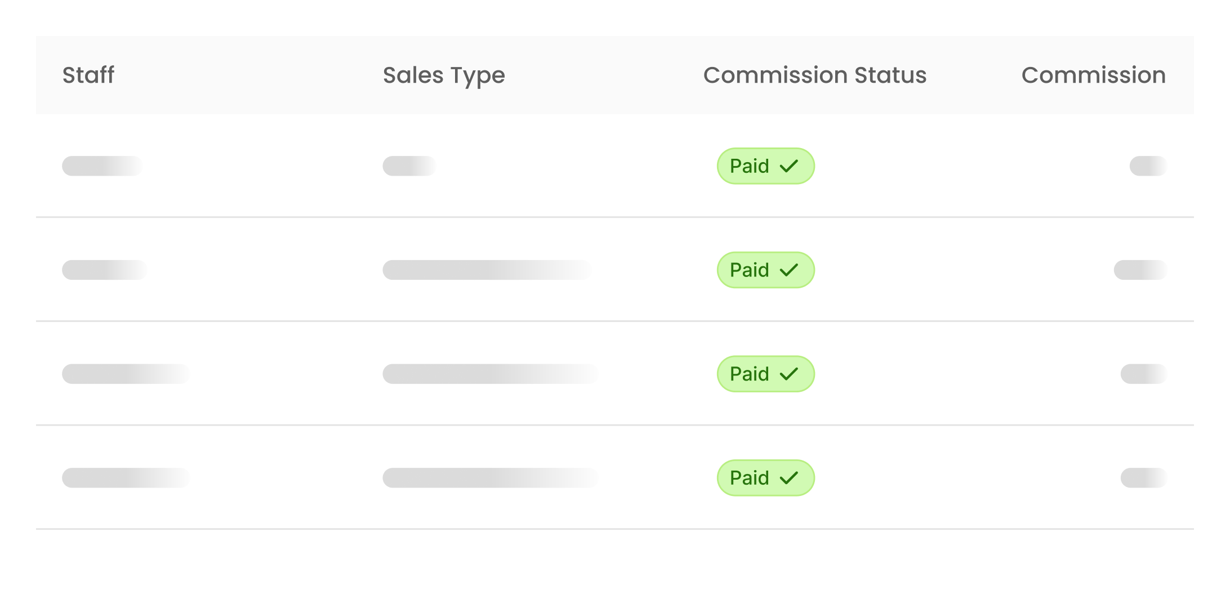Image resolution: width=1230 pixels, height=608 pixels.
Task: Click the Paid badge in the second row
Action: pos(765,270)
